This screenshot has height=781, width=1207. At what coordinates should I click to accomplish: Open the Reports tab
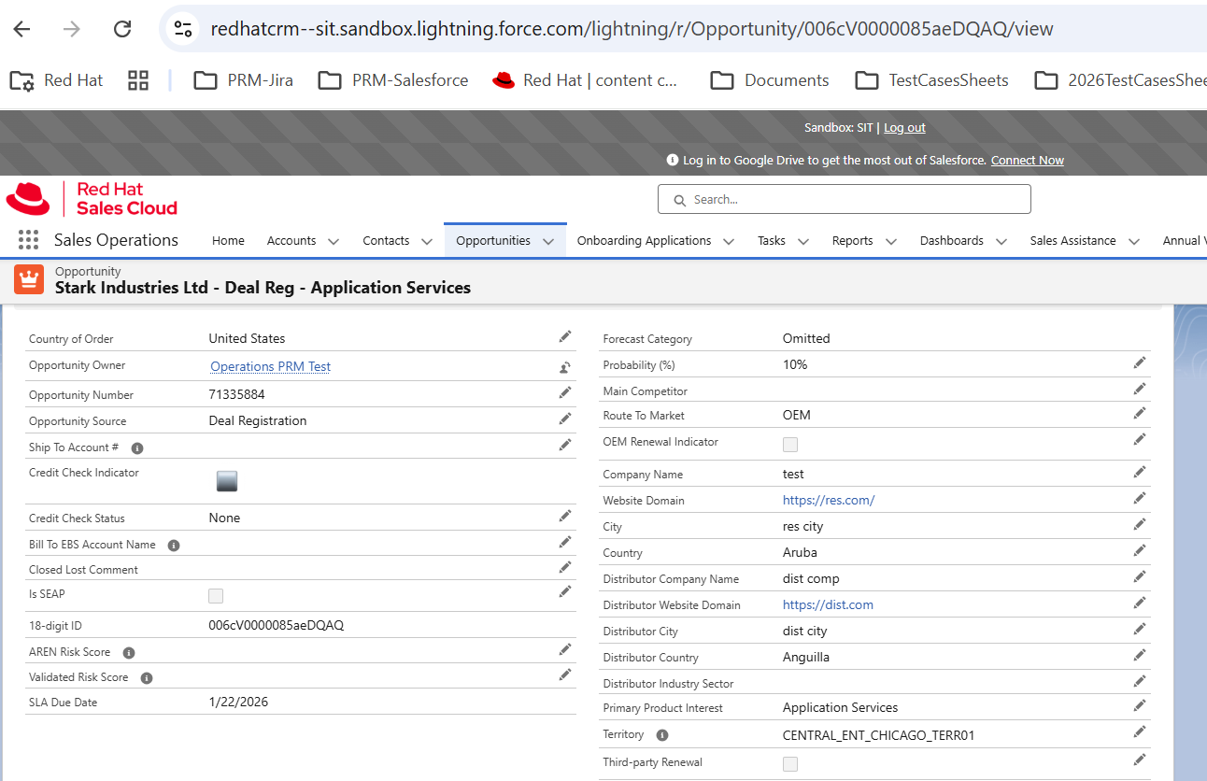852,240
